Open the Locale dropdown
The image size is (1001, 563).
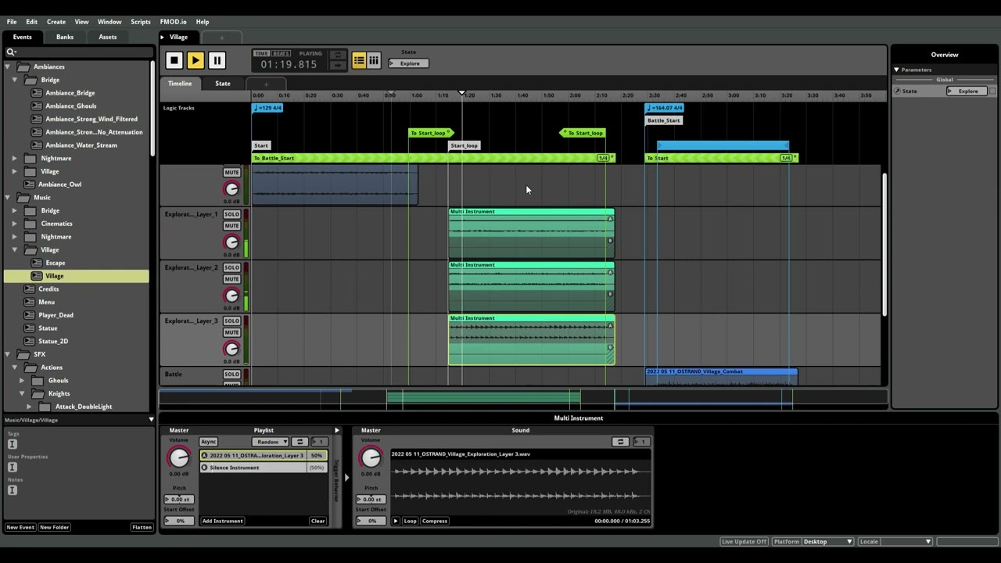tap(895, 541)
